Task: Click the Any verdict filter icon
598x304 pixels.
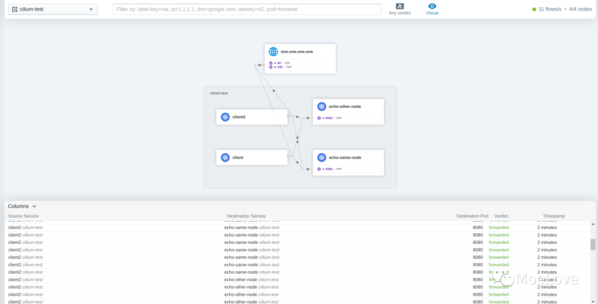Action: point(400,6)
